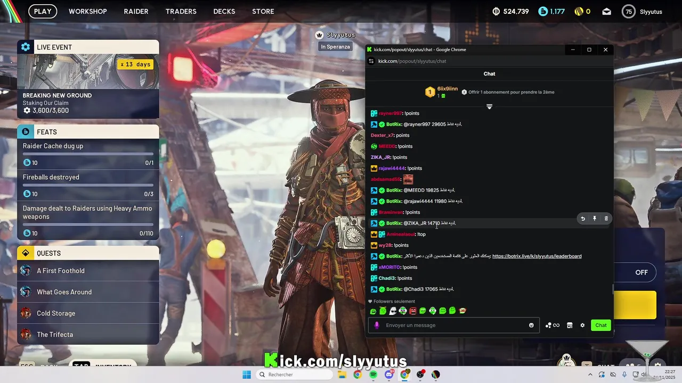Click the green Chat send button

point(601,325)
